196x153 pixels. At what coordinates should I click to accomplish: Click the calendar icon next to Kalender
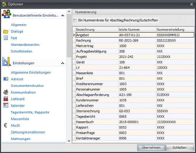6,105
